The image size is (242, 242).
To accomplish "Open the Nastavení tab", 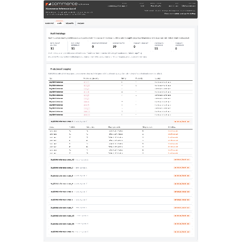I will pyautogui.click(x=49, y=23).
